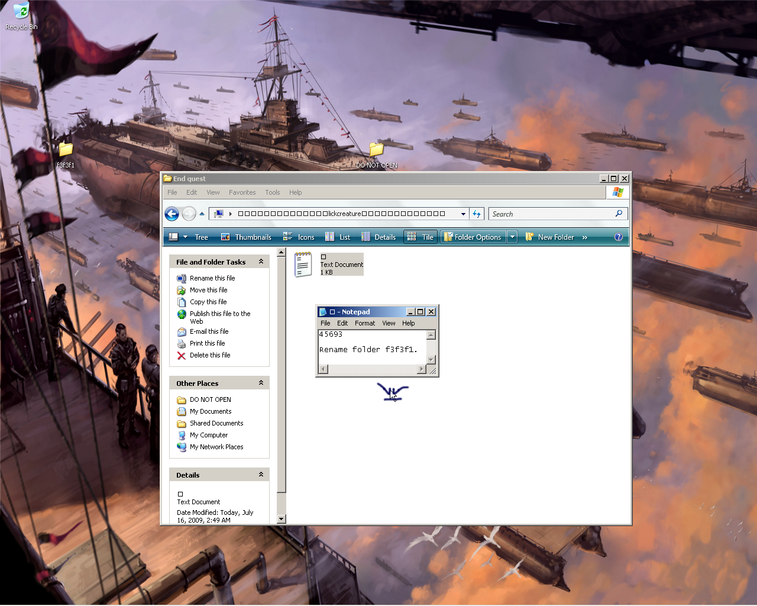This screenshot has height=606, width=757.
Task: Click the Refresh icon beside address bar
Action: [x=477, y=214]
